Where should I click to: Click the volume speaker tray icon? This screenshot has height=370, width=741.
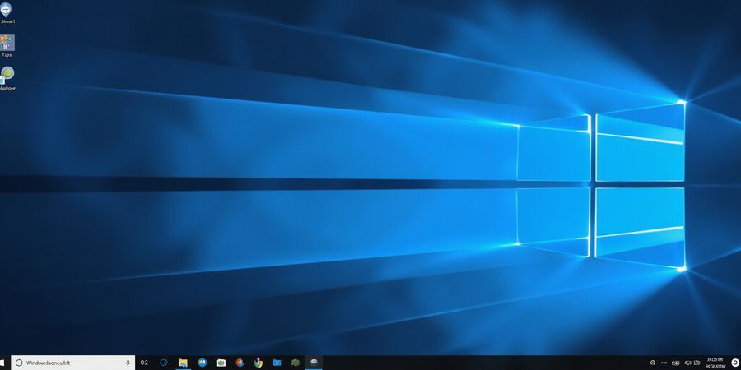tap(687, 363)
